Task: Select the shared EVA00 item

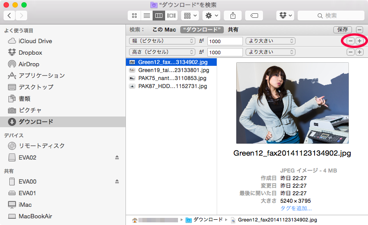Action: 63,181
